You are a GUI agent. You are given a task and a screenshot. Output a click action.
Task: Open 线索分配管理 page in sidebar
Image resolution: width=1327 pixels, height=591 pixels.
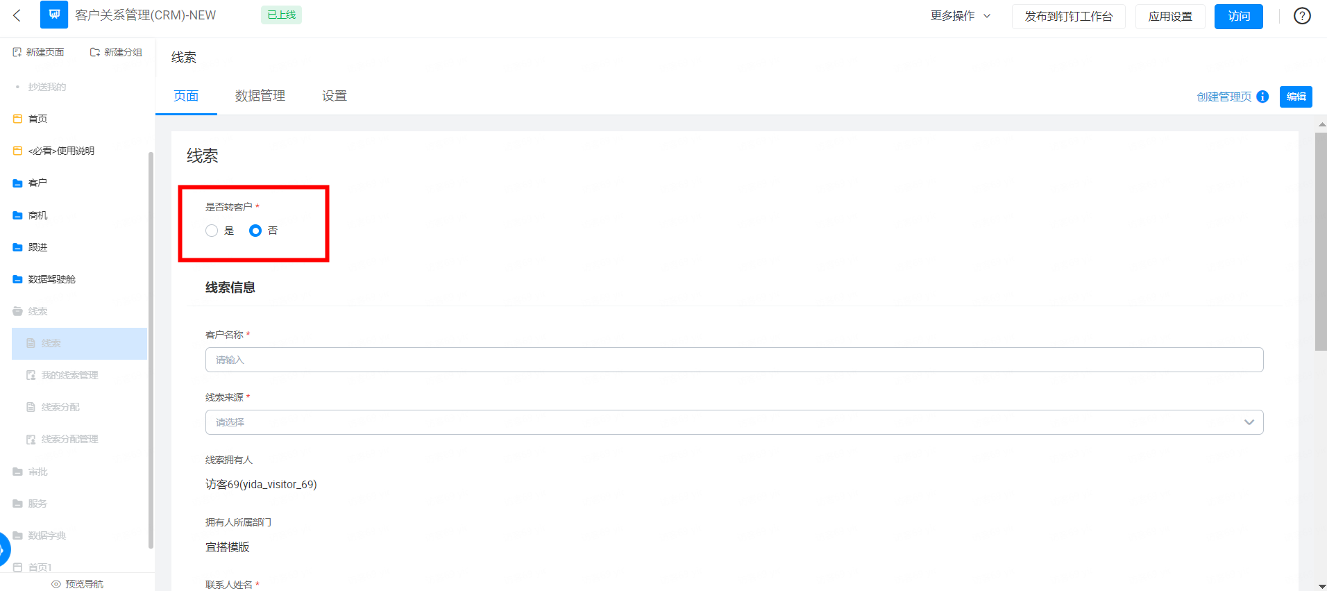point(69,439)
